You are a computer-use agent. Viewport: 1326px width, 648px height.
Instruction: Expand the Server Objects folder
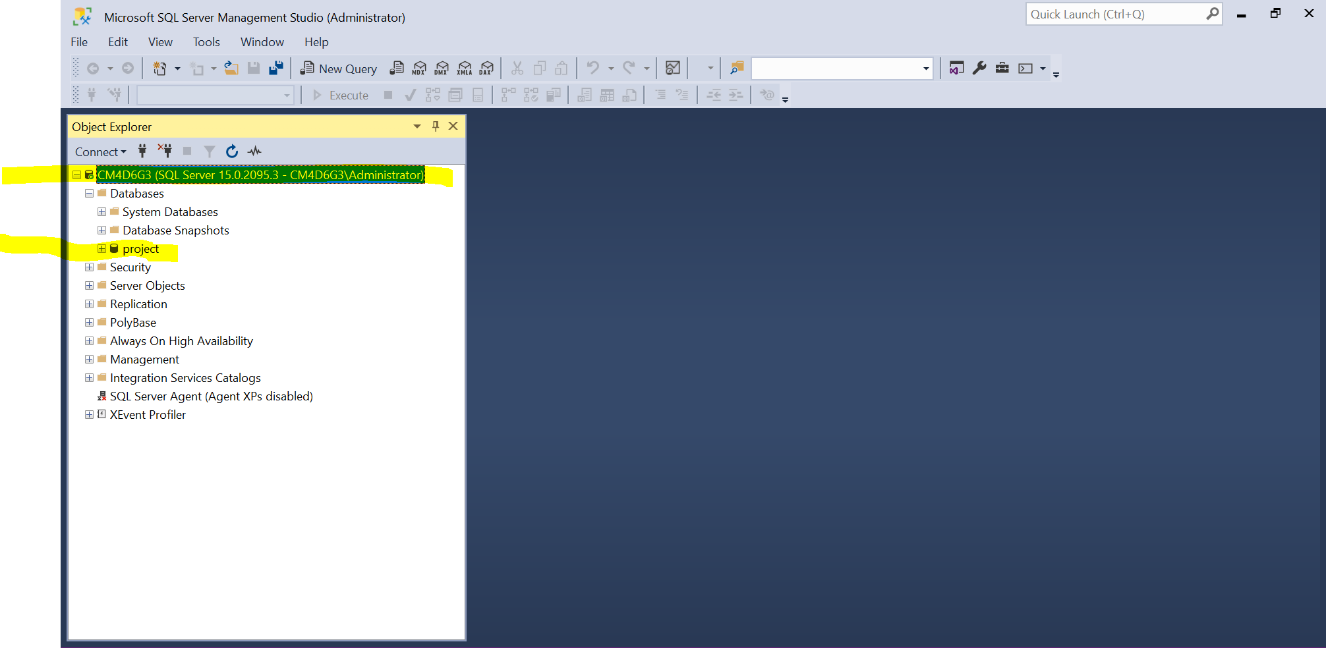point(89,286)
